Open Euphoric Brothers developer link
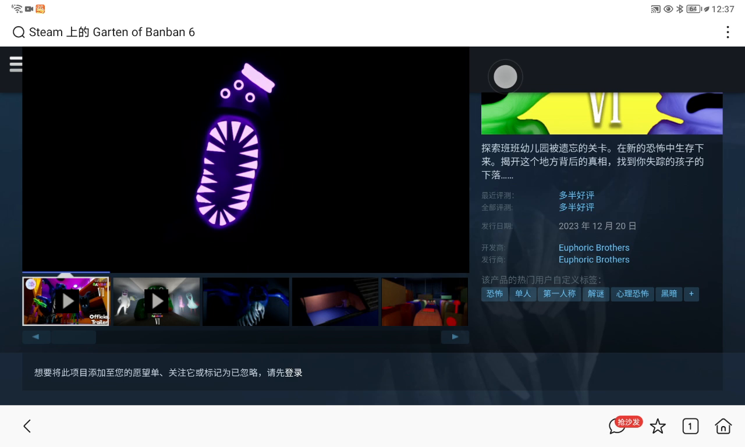The height and width of the screenshot is (447, 745). (594, 247)
